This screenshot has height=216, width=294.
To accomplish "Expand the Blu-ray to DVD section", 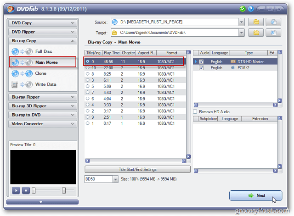I will tap(43, 115).
